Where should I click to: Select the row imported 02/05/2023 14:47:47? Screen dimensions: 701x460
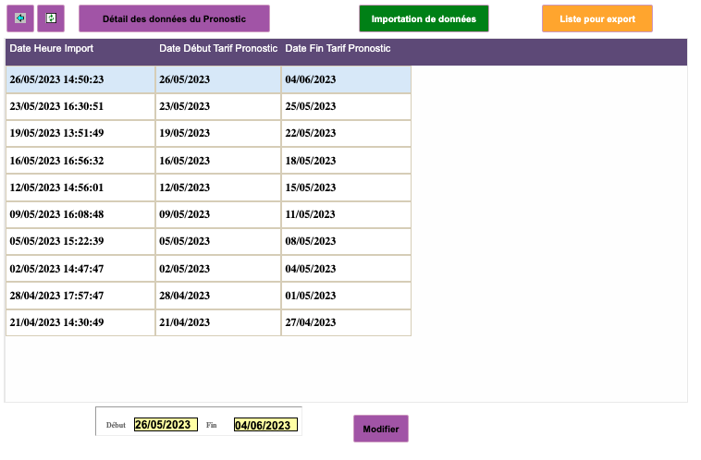pos(208,269)
